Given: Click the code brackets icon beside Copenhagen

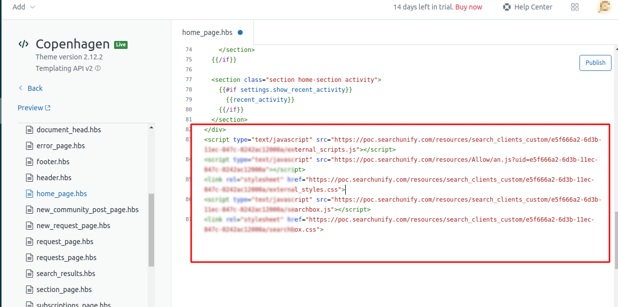Looking at the screenshot, I should tap(24, 44).
